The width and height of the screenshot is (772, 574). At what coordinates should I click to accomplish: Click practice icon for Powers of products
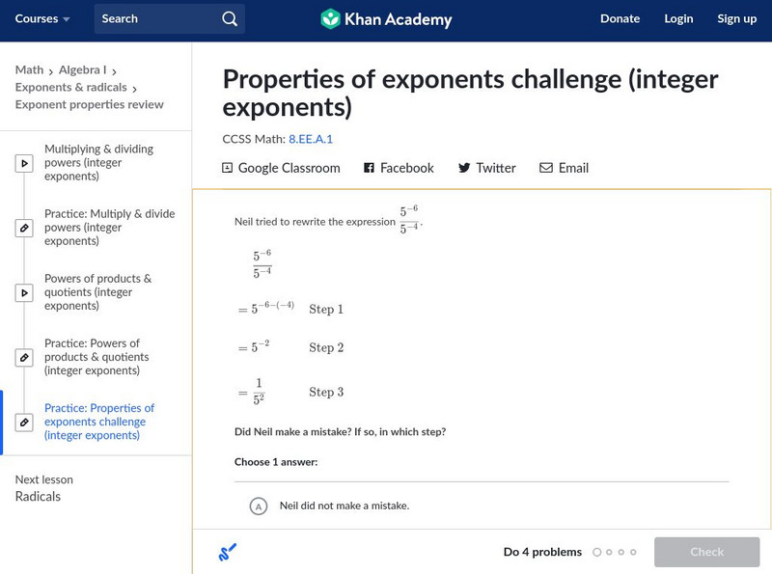pyautogui.click(x=24, y=357)
